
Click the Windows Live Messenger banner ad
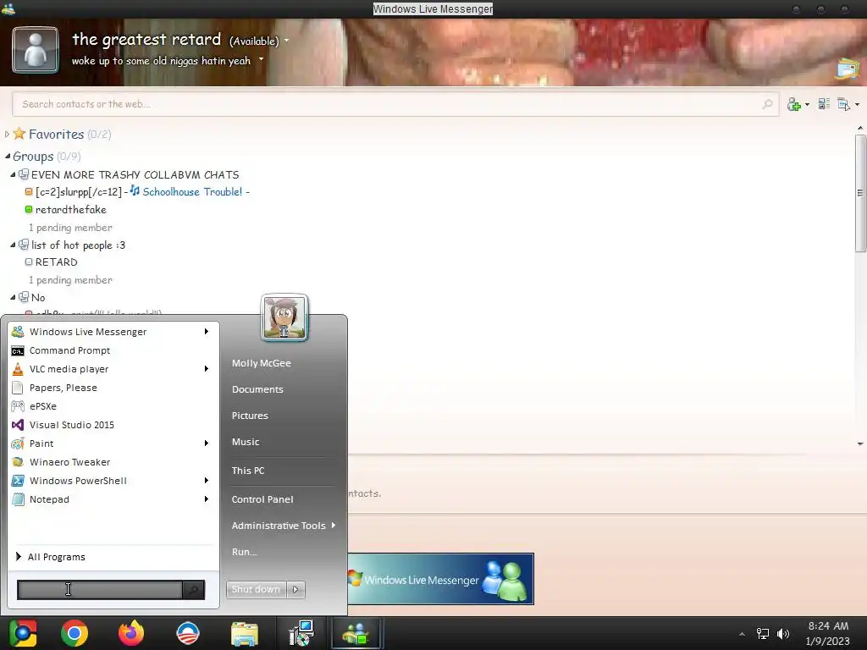pos(440,579)
